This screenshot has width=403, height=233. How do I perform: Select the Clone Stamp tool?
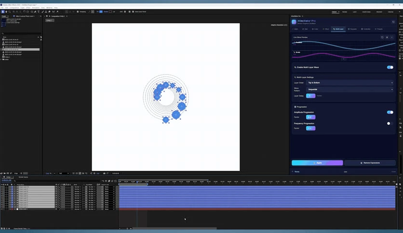tap(46, 12)
